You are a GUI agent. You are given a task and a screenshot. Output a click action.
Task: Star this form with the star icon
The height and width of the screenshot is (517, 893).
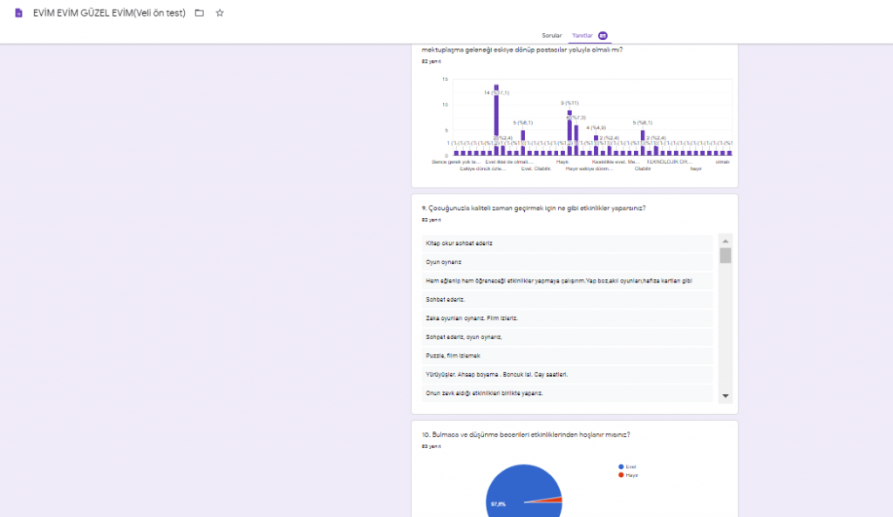[x=220, y=13]
